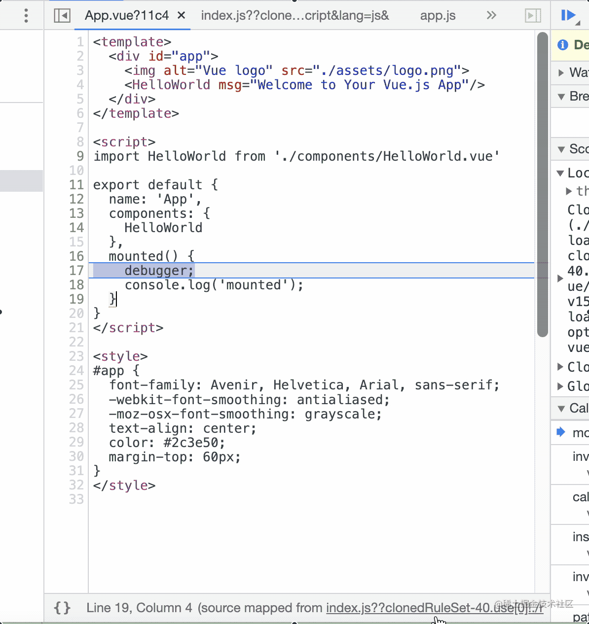
Task: Collapse the Call Stack section
Action: point(561,408)
